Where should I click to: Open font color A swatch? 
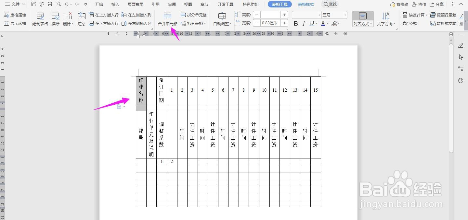(323, 23)
